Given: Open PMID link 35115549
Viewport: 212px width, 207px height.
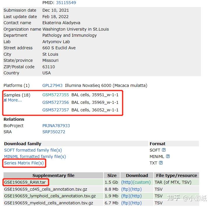Looking at the screenshot, I should pos(66,3).
